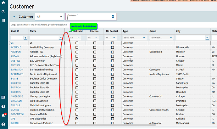
Task: Select the Conveyors group cell
Action: [155, 70]
